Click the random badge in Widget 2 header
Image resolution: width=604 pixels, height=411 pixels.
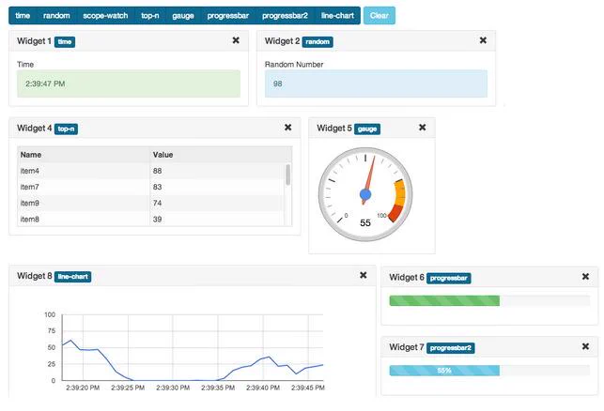pyautogui.click(x=317, y=42)
